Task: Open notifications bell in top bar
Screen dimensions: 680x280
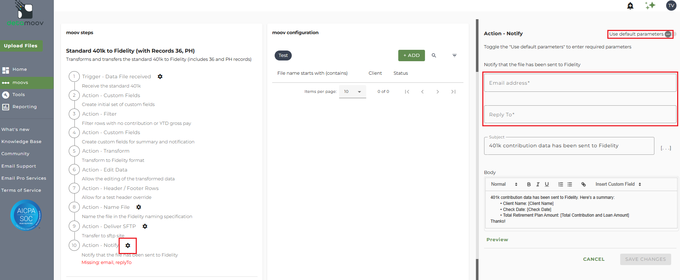Action: pyautogui.click(x=630, y=6)
